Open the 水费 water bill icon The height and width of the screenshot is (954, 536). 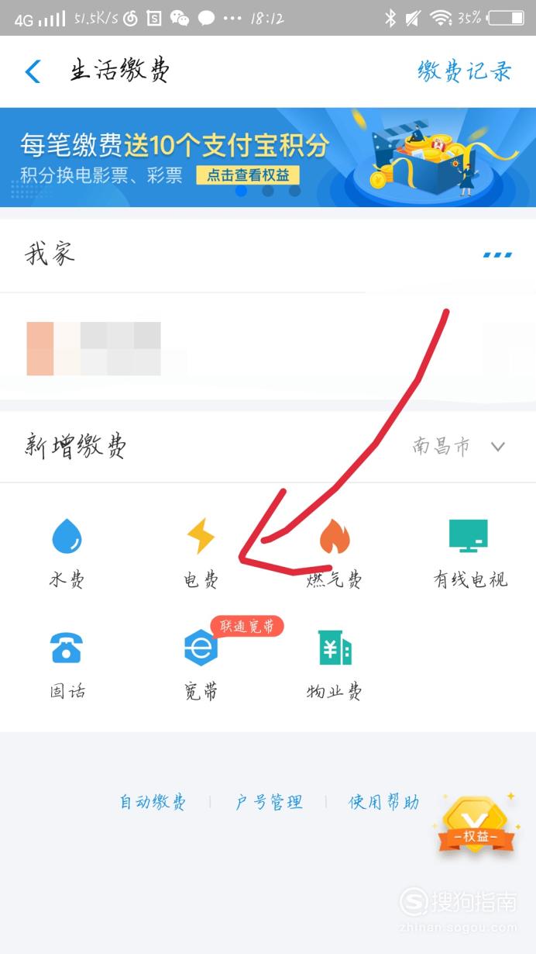coord(67,535)
